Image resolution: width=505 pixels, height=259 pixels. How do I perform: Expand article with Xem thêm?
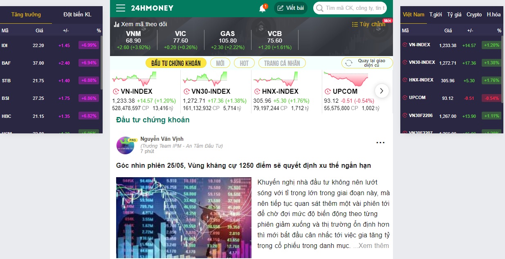371,245
